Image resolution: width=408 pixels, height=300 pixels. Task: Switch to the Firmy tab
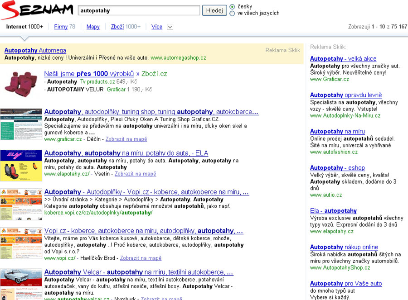61,27
